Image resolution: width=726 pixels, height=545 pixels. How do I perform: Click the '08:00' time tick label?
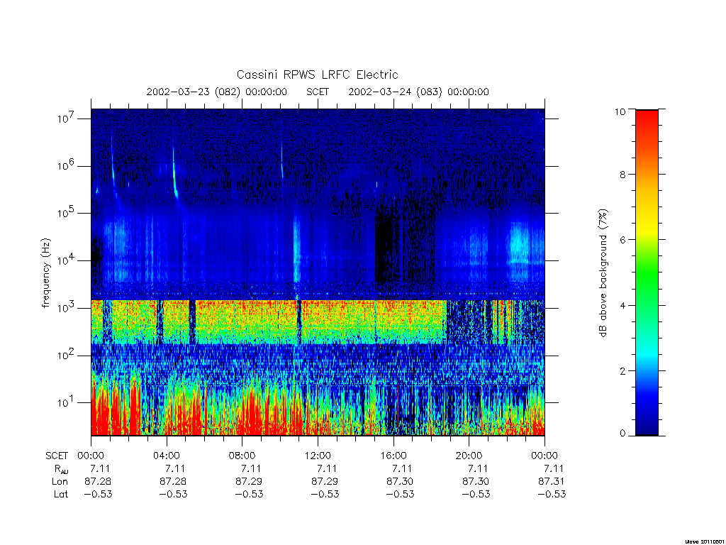242,456
